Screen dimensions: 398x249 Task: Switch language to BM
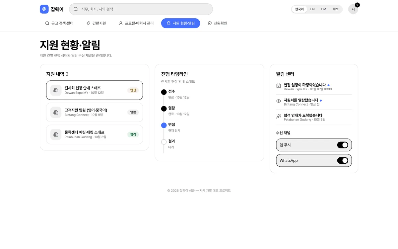coord(324,9)
